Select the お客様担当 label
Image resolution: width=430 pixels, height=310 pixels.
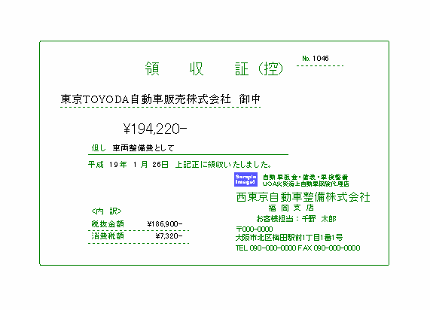[x=275, y=219]
